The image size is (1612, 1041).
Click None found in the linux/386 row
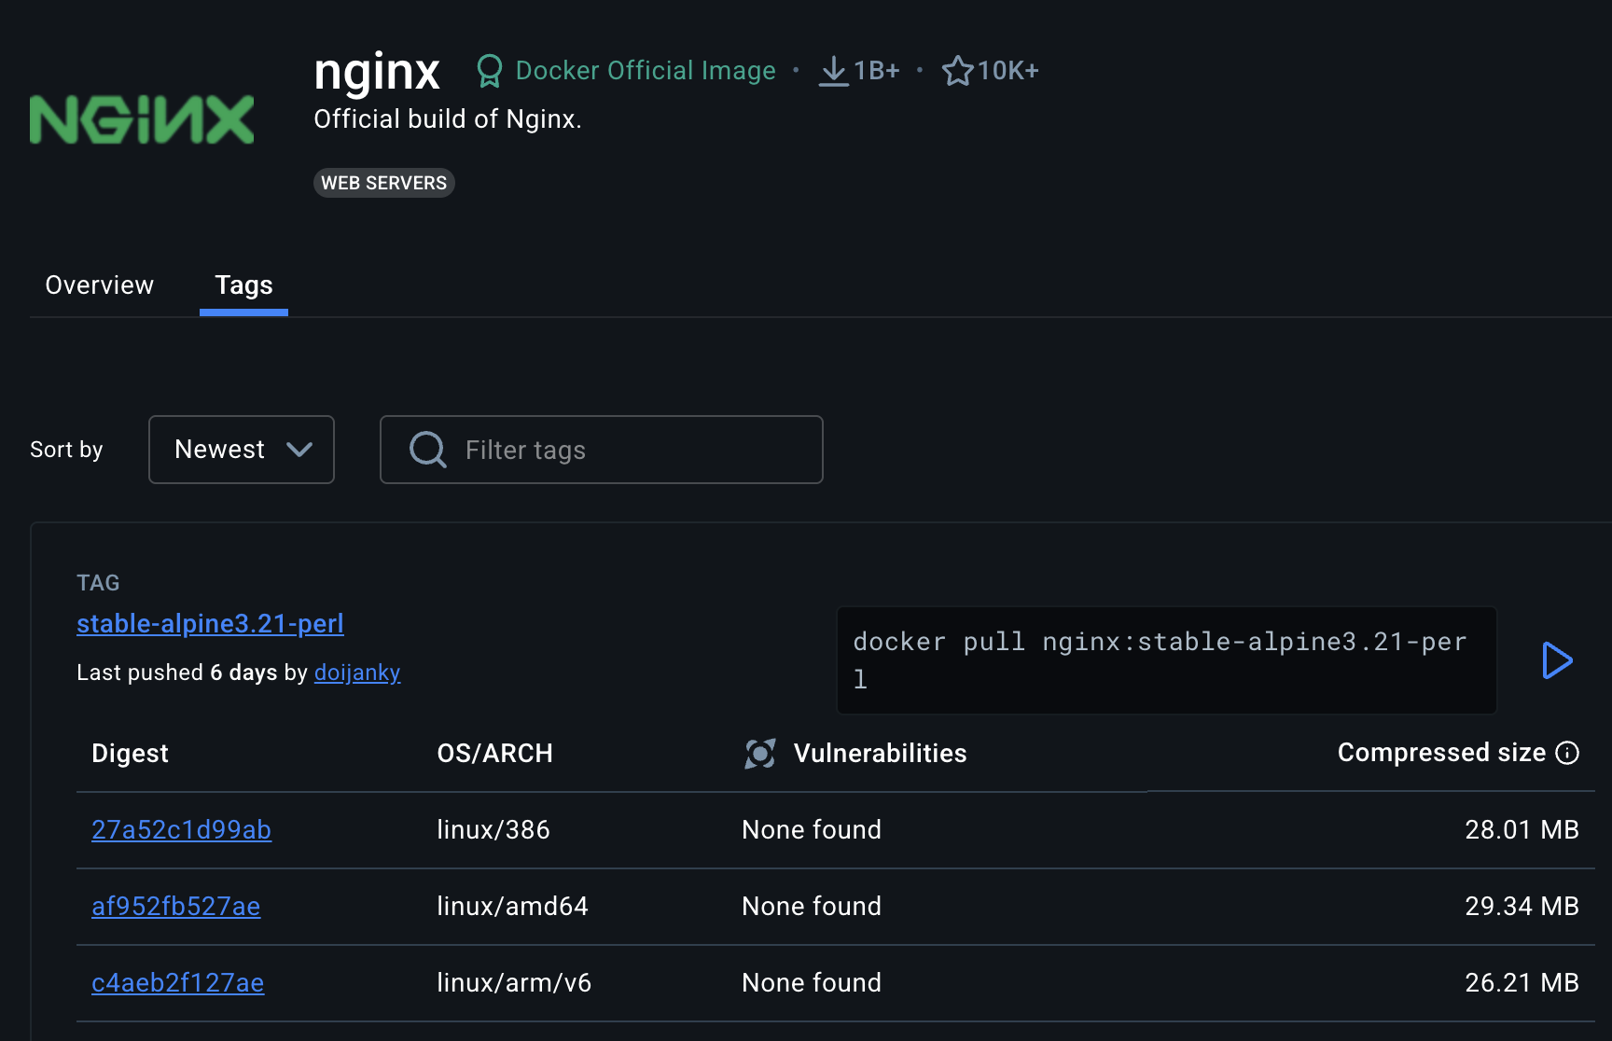pos(812,830)
